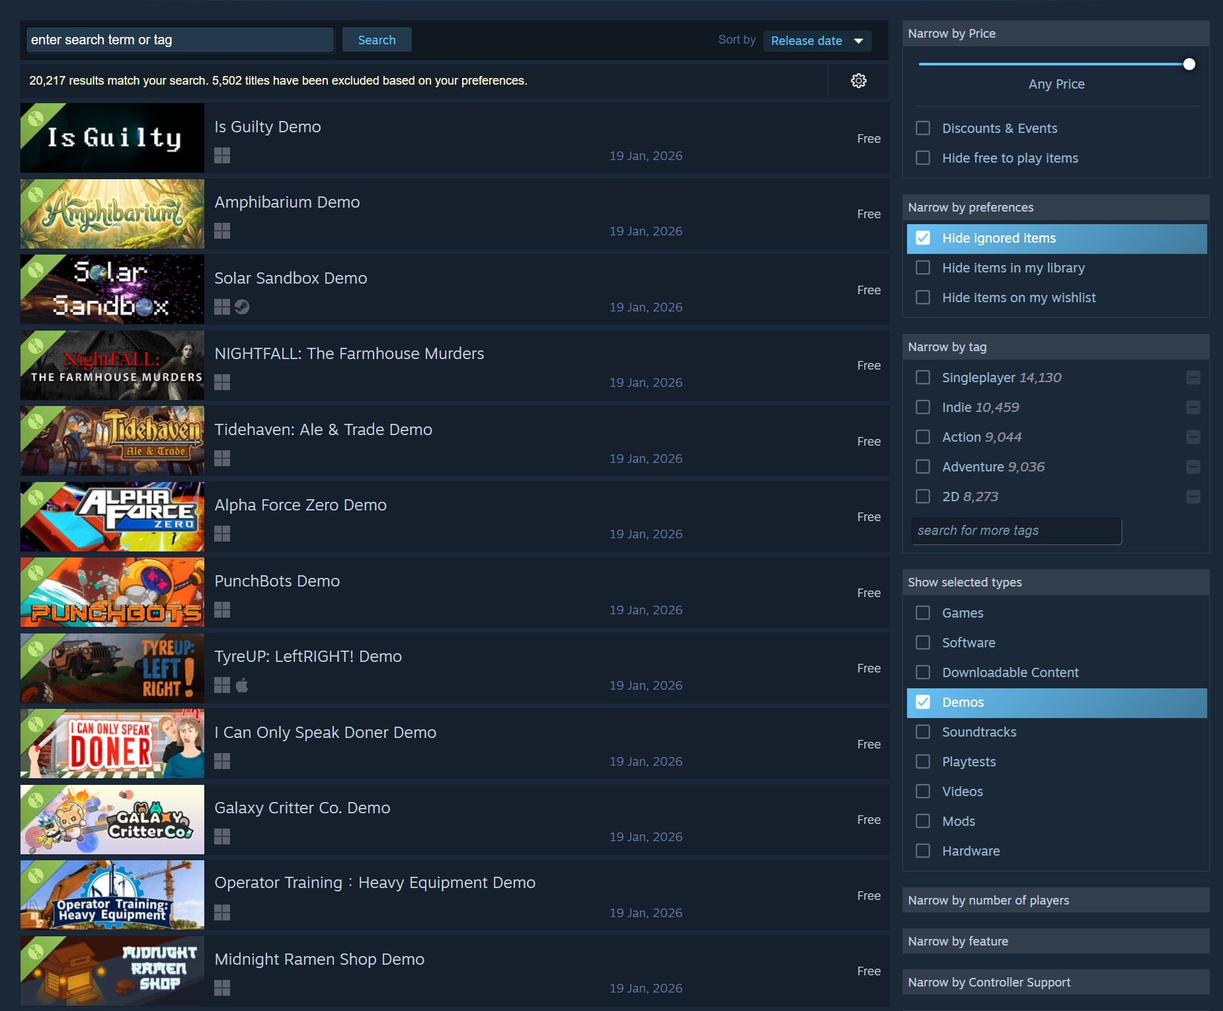Image resolution: width=1223 pixels, height=1011 pixels.
Task: Uncheck the Demos type filter
Action: click(x=923, y=702)
